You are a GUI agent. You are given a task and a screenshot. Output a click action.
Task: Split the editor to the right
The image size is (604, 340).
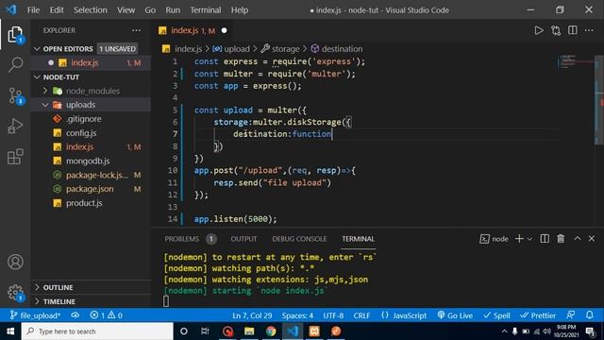pos(573,30)
